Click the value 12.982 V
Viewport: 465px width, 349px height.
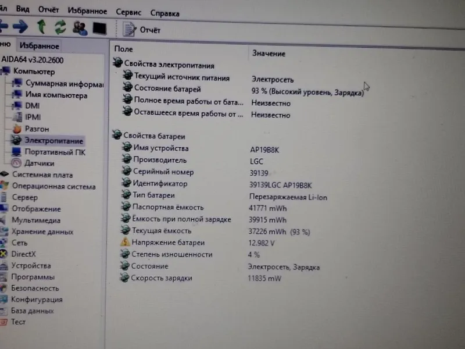point(262,243)
